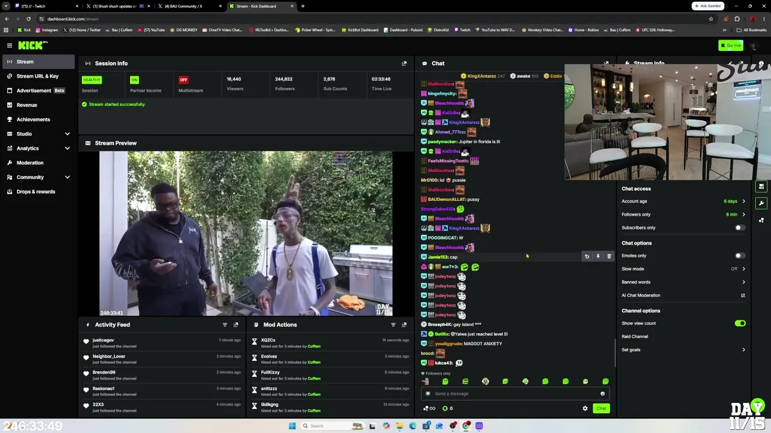Screen dimensions: 771x433
Task: Undo action on hovered Jamie153 message
Action: tap(587, 257)
